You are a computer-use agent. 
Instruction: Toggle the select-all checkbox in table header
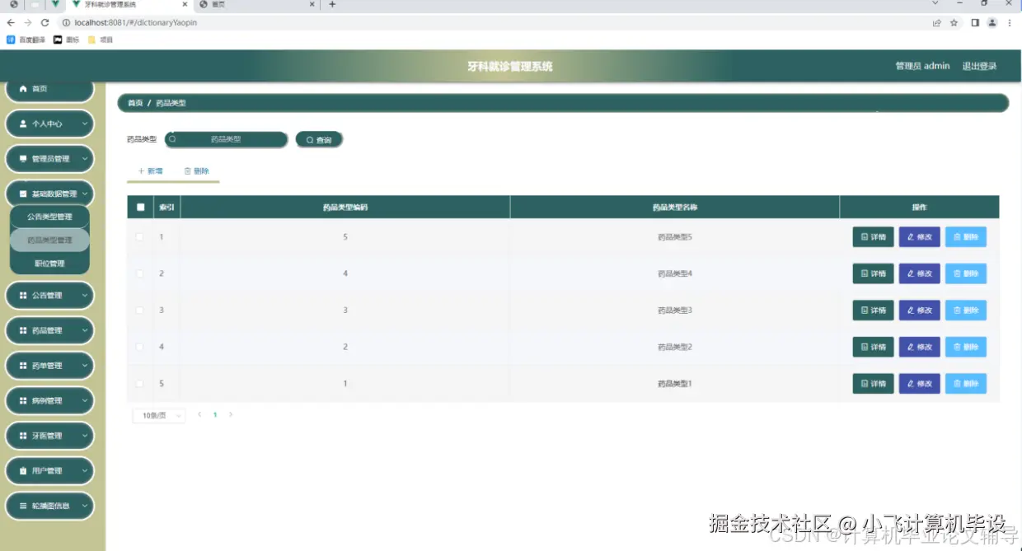coord(140,208)
